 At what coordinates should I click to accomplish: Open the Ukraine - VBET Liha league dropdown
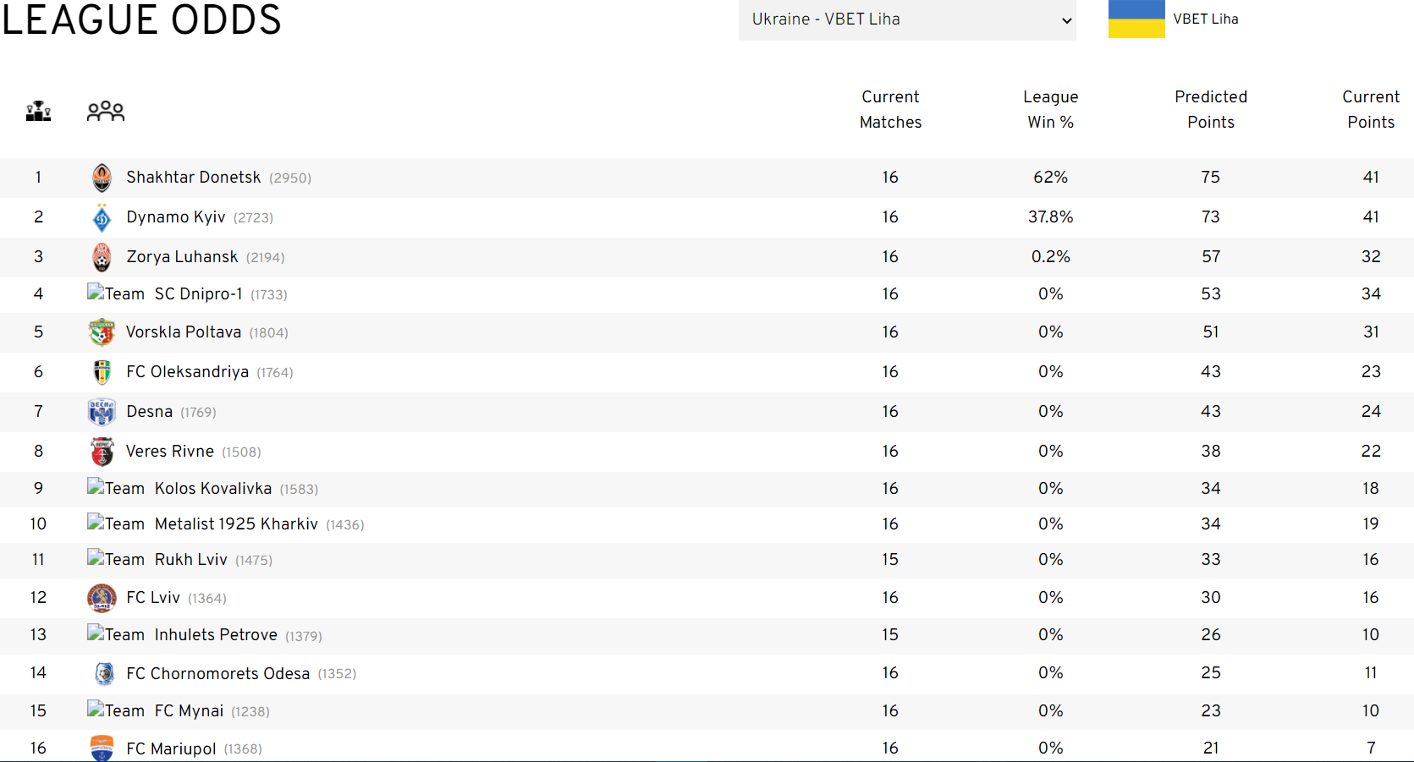coord(907,19)
